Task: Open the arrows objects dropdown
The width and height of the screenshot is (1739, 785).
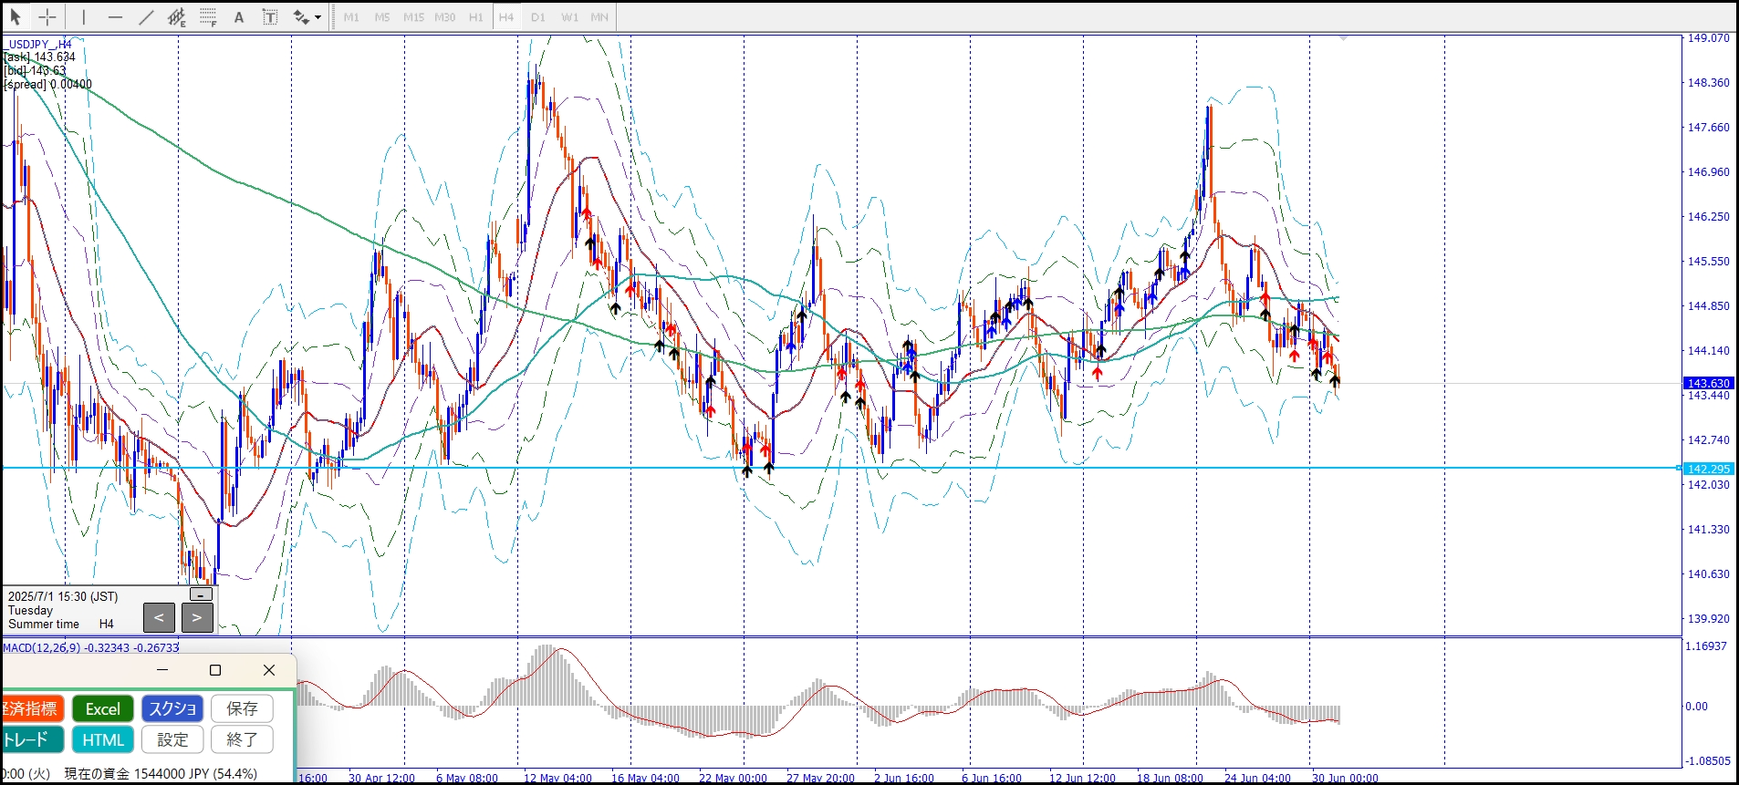Action: click(317, 16)
